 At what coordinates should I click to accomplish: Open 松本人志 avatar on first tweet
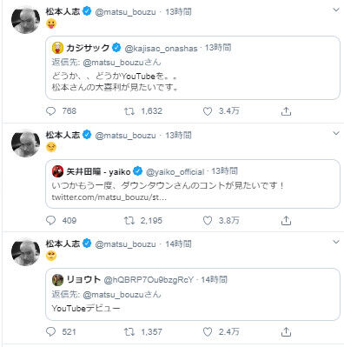click(x=25, y=20)
